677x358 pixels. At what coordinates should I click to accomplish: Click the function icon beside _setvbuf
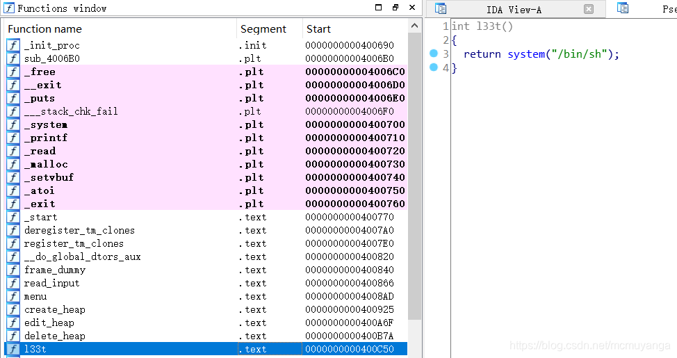13,177
